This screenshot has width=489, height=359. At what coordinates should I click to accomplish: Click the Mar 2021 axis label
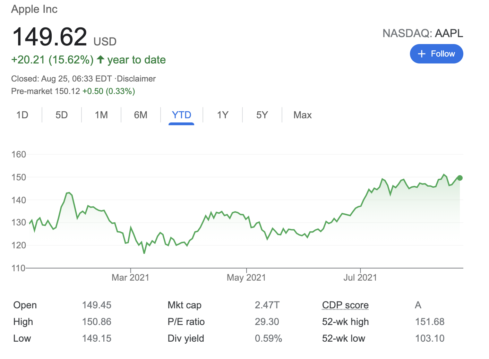coord(130,277)
